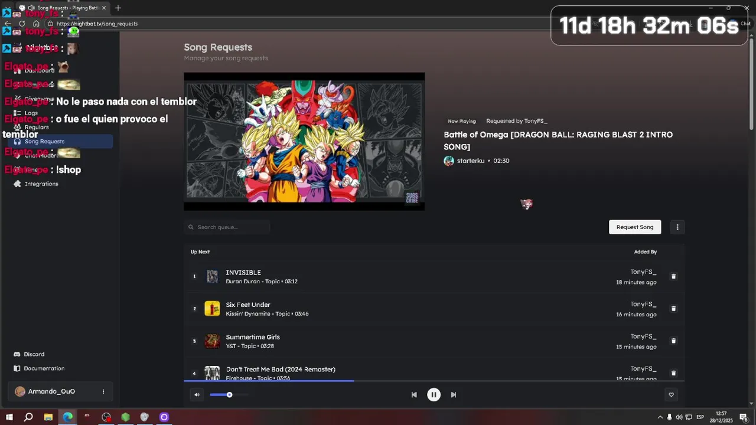Open the starterku channel name
This screenshot has height=425, width=756.
[471, 161]
